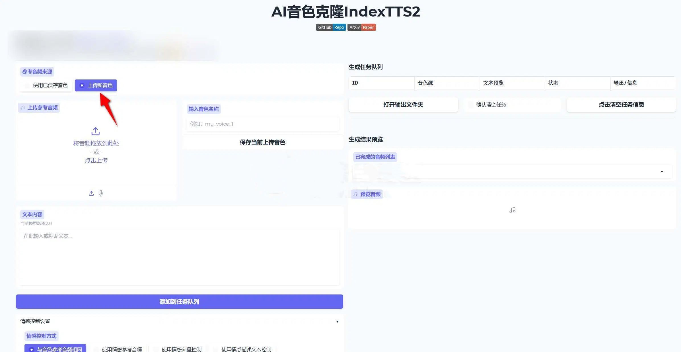Select the microphone record source icon
The width and height of the screenshot is (681, 352).
coord(101,193)
